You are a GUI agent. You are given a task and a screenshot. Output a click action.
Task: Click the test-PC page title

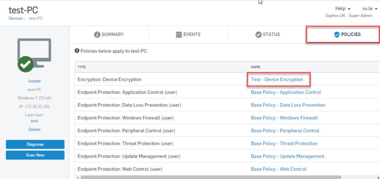(23, 10)
